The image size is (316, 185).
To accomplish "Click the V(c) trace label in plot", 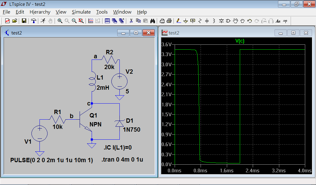I will [x=240, y=41].
